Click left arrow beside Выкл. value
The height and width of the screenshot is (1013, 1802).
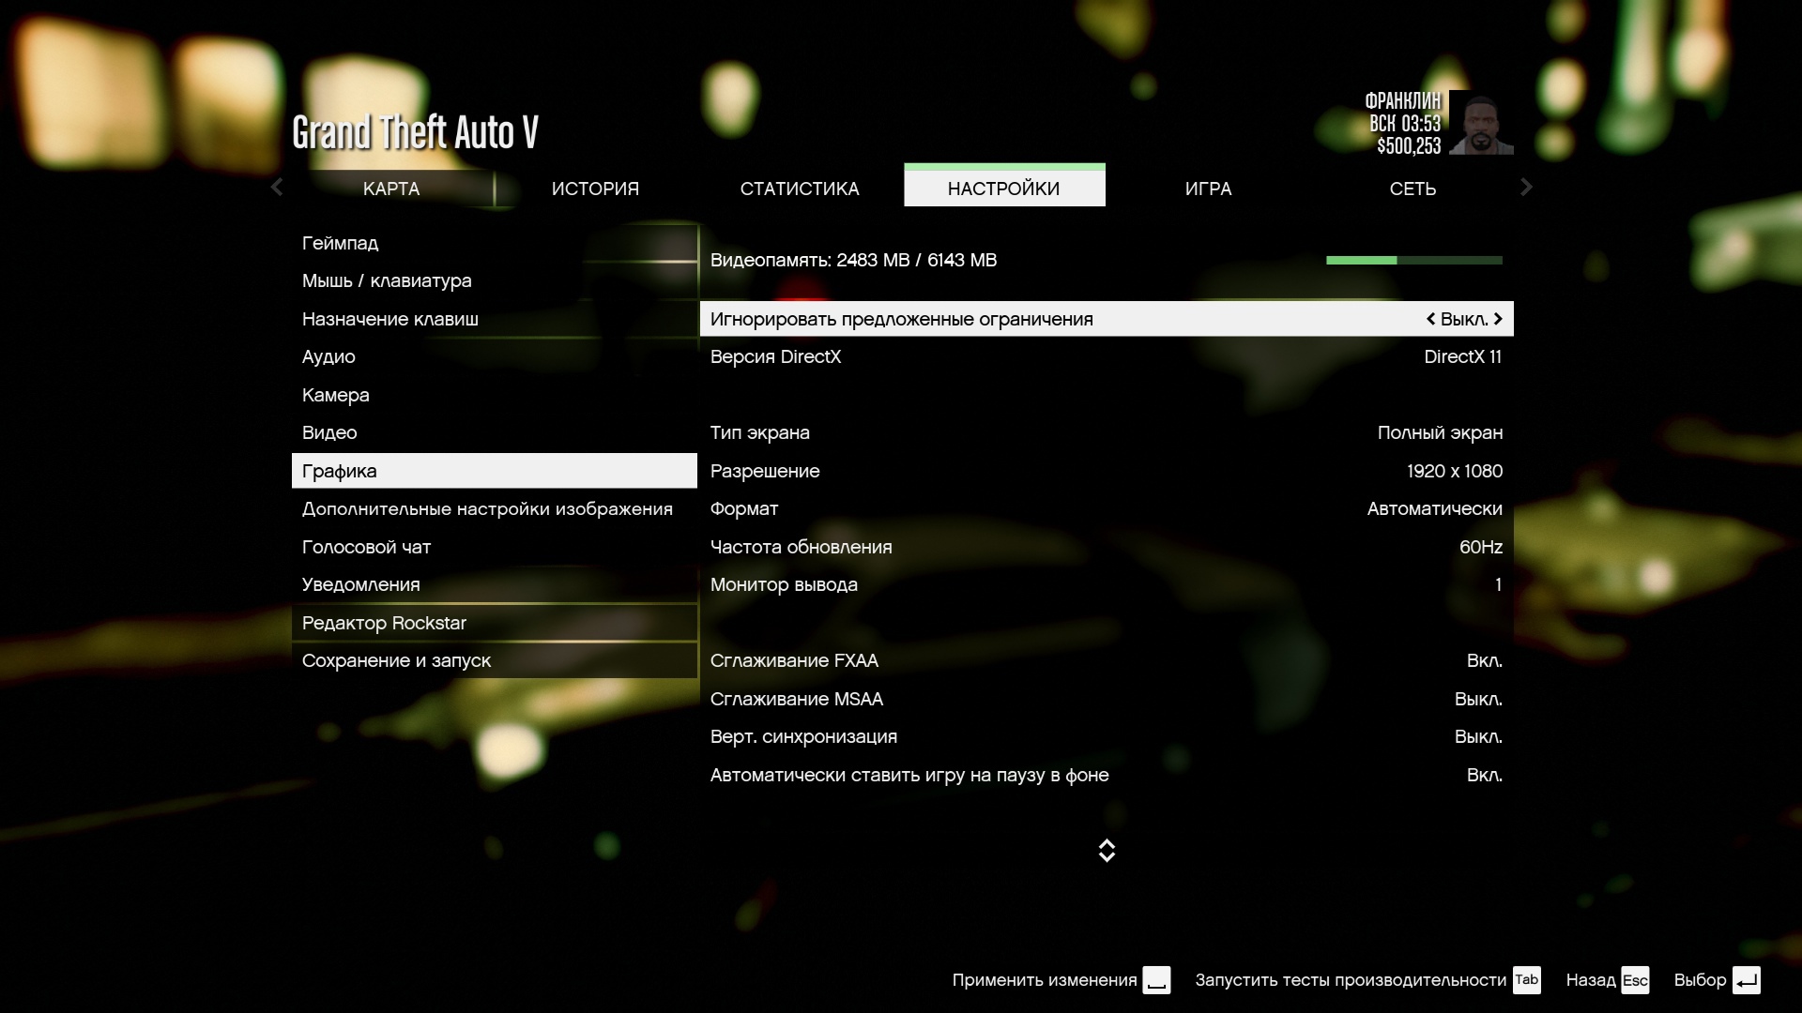coord(1430,319)
